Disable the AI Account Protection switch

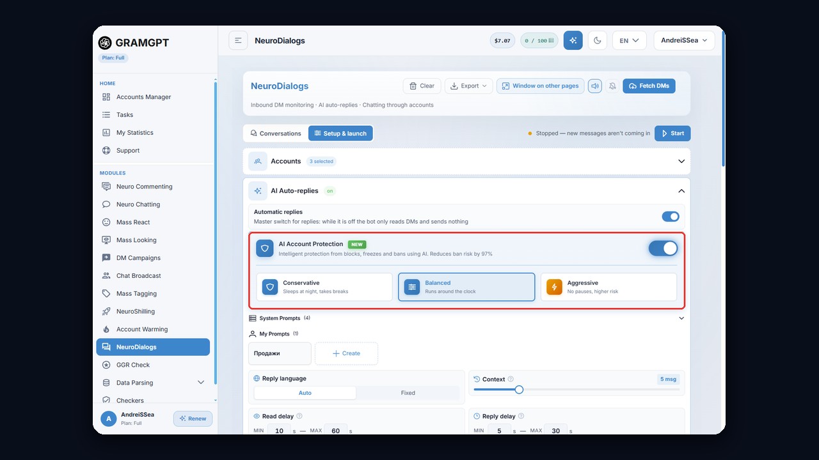(663, 248)
